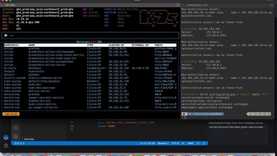Click the pane options icon on k9s tab bar
The width and height of the screenshot is (277, 156).
[178, 5]
